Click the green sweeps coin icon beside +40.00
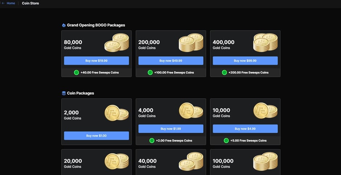 coord(77,73)
